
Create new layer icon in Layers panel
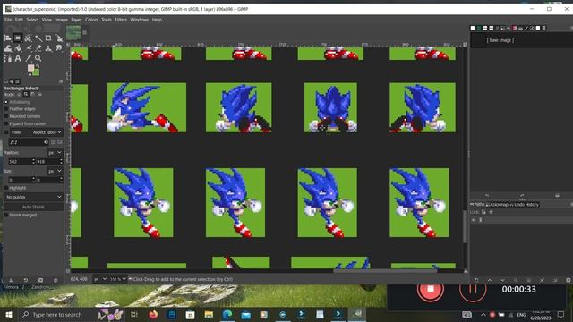(x=476, y=280)
